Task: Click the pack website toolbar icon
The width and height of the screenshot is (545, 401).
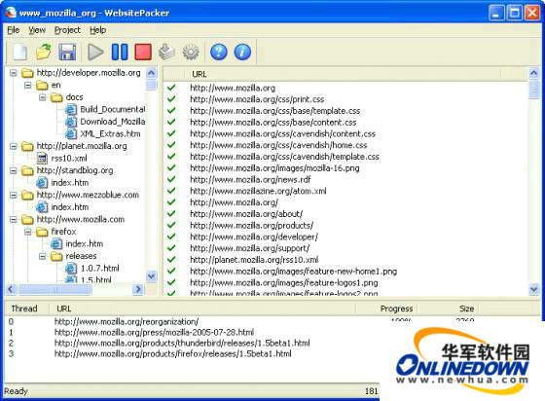Action: point(166,53)
